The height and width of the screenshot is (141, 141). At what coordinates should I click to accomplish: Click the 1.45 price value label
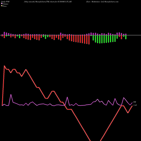135,105
